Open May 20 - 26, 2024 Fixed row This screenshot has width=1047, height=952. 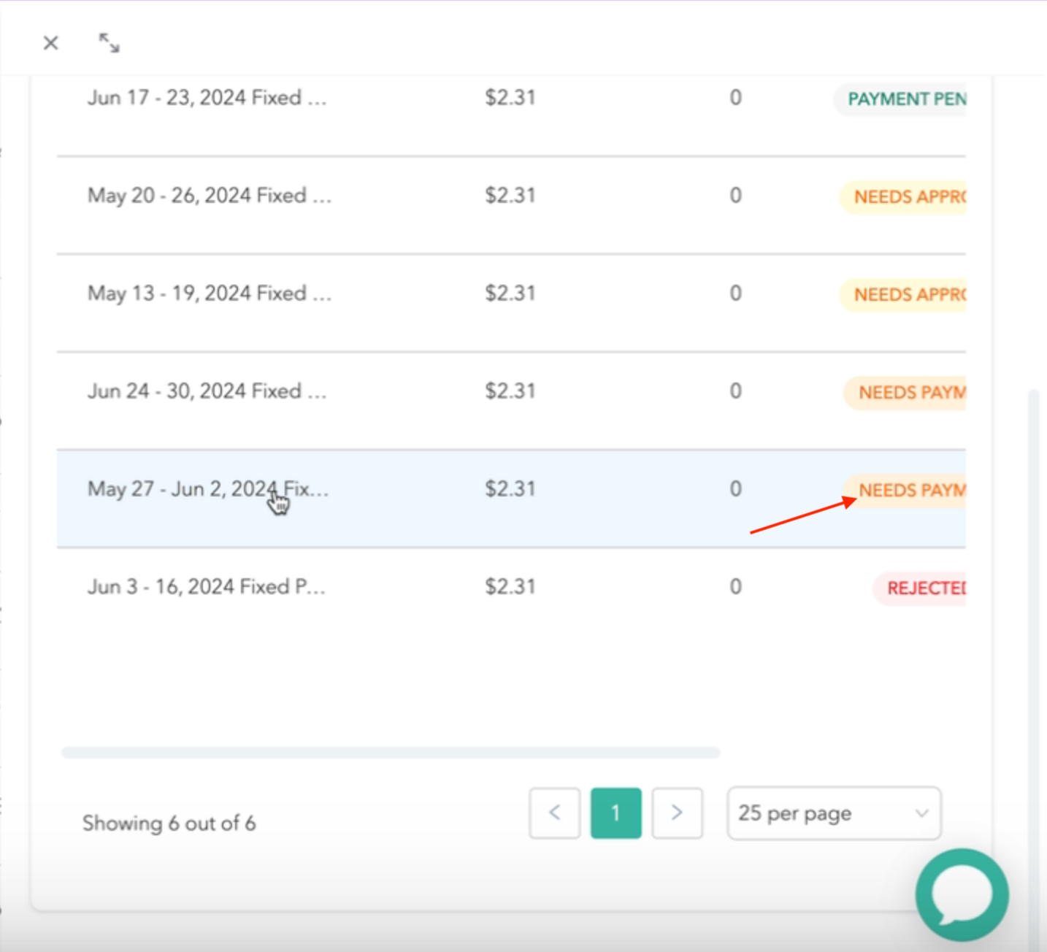click(210, 196)
